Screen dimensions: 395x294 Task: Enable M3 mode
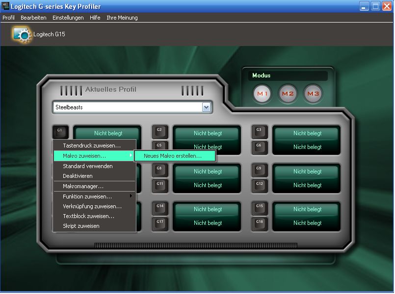[313, 94]
